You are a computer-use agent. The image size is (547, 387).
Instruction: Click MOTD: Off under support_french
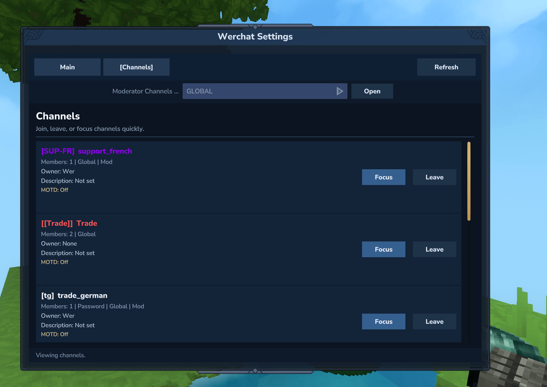(x=55, y=190)
